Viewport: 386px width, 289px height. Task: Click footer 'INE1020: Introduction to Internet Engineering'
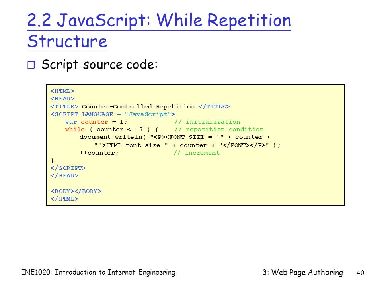pos(98,272)
